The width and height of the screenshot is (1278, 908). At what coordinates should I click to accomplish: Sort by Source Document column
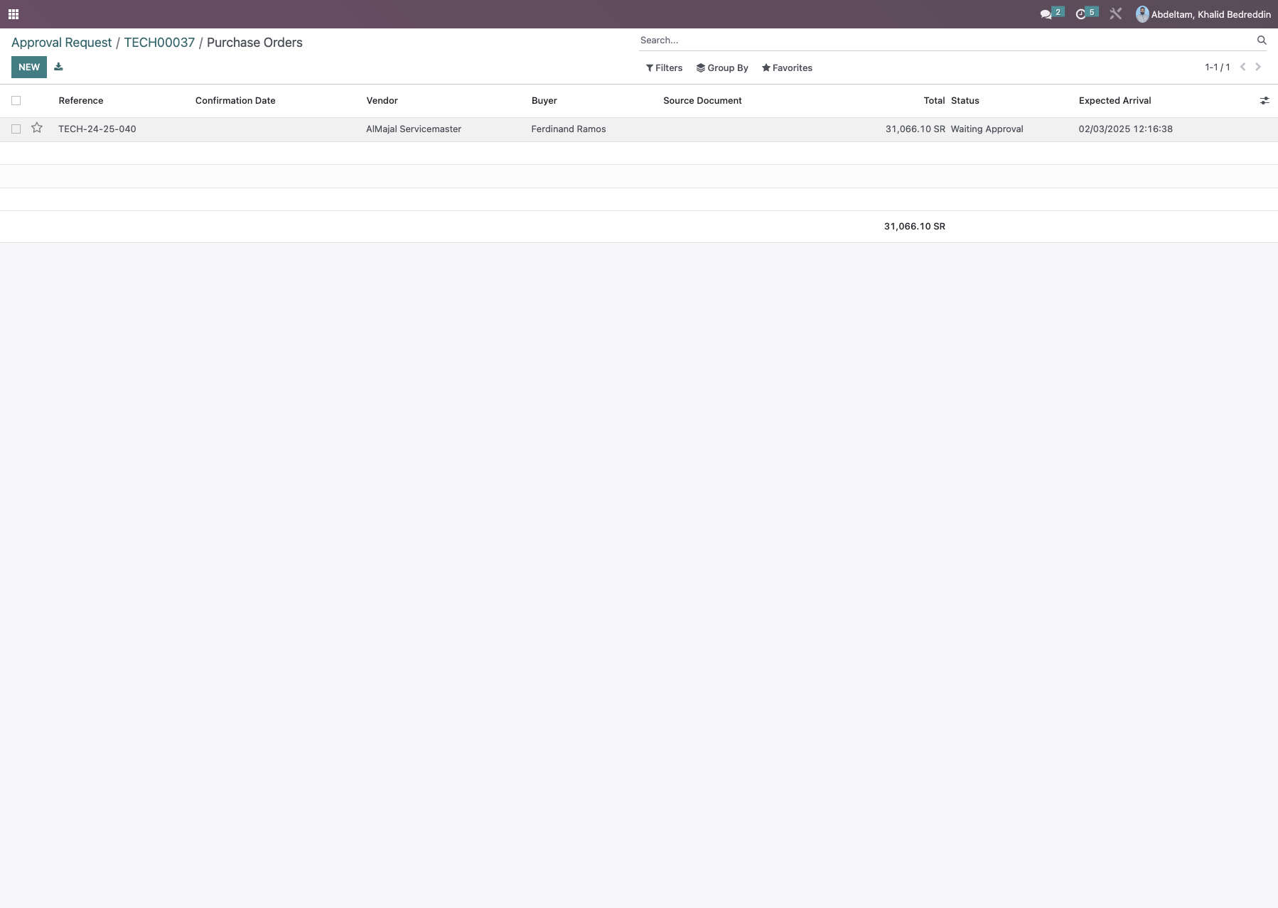(x=702, y=101)
